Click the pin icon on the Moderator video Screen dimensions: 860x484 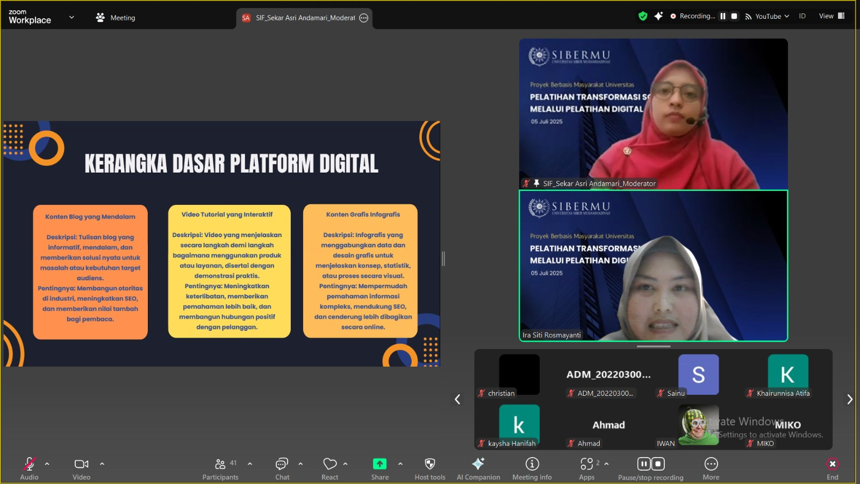click(x=536, y=183)
